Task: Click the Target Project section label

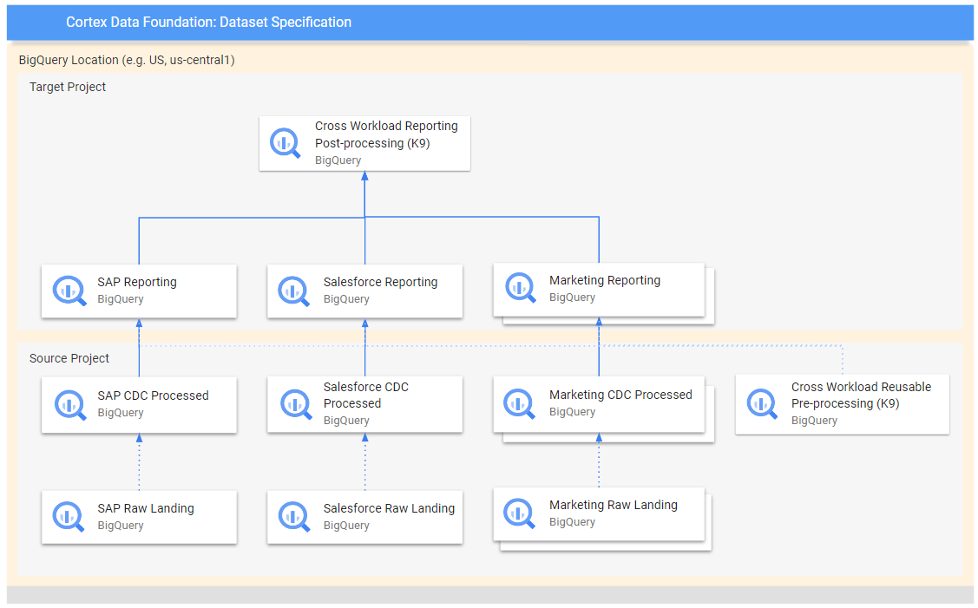Action: click(x=68, y=87)
